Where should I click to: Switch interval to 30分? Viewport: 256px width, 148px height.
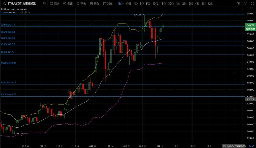point(171,4)
